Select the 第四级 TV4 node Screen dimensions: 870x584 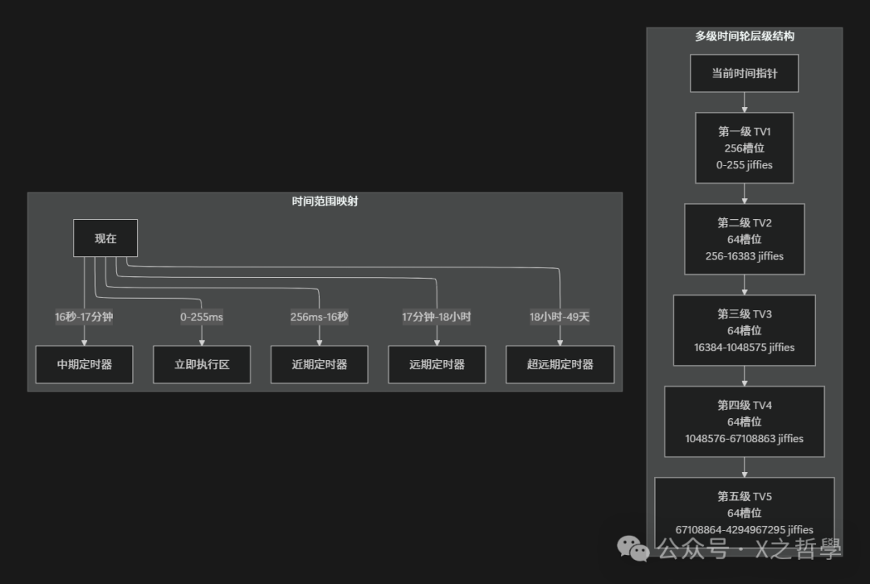coord(744,421)
